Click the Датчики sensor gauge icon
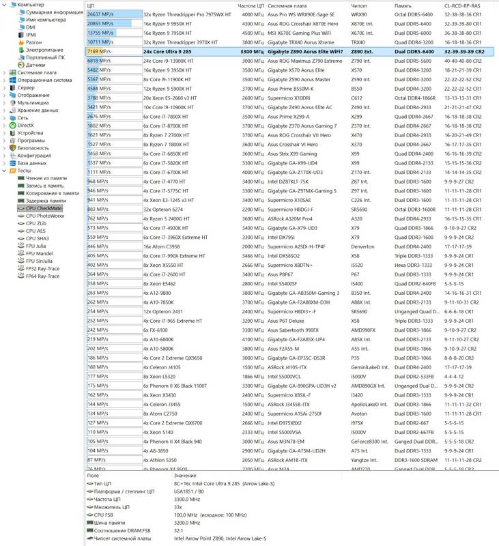 [x=20, y=65]
